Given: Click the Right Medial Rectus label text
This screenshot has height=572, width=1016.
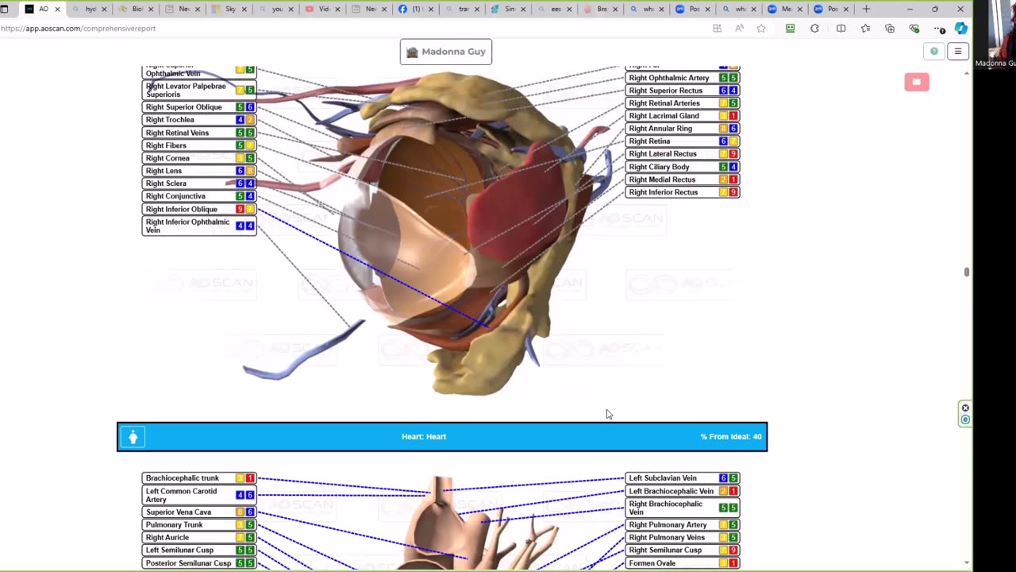Looking at the screenshot, I should pyautogui.click(x=662, y=180).
